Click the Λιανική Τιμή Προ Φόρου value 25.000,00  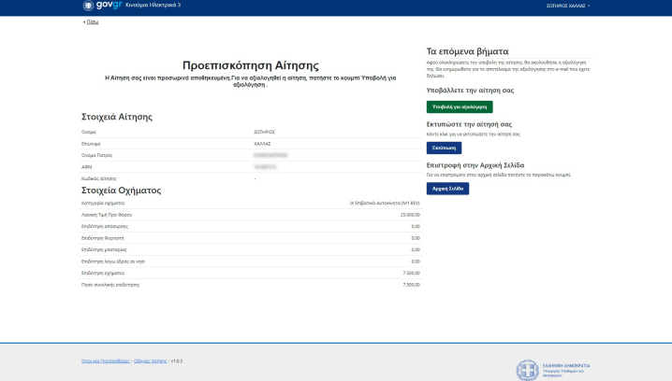tap(410, 214)
